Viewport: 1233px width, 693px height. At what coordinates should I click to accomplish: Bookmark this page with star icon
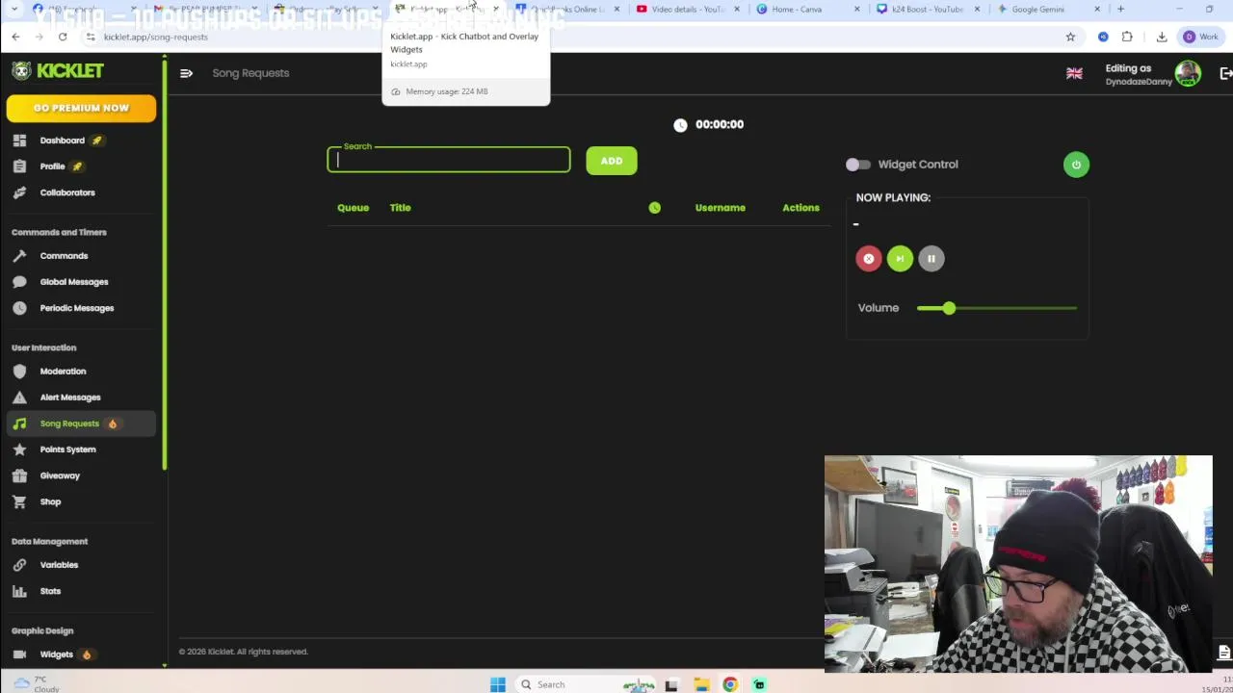coord(1070,37)
